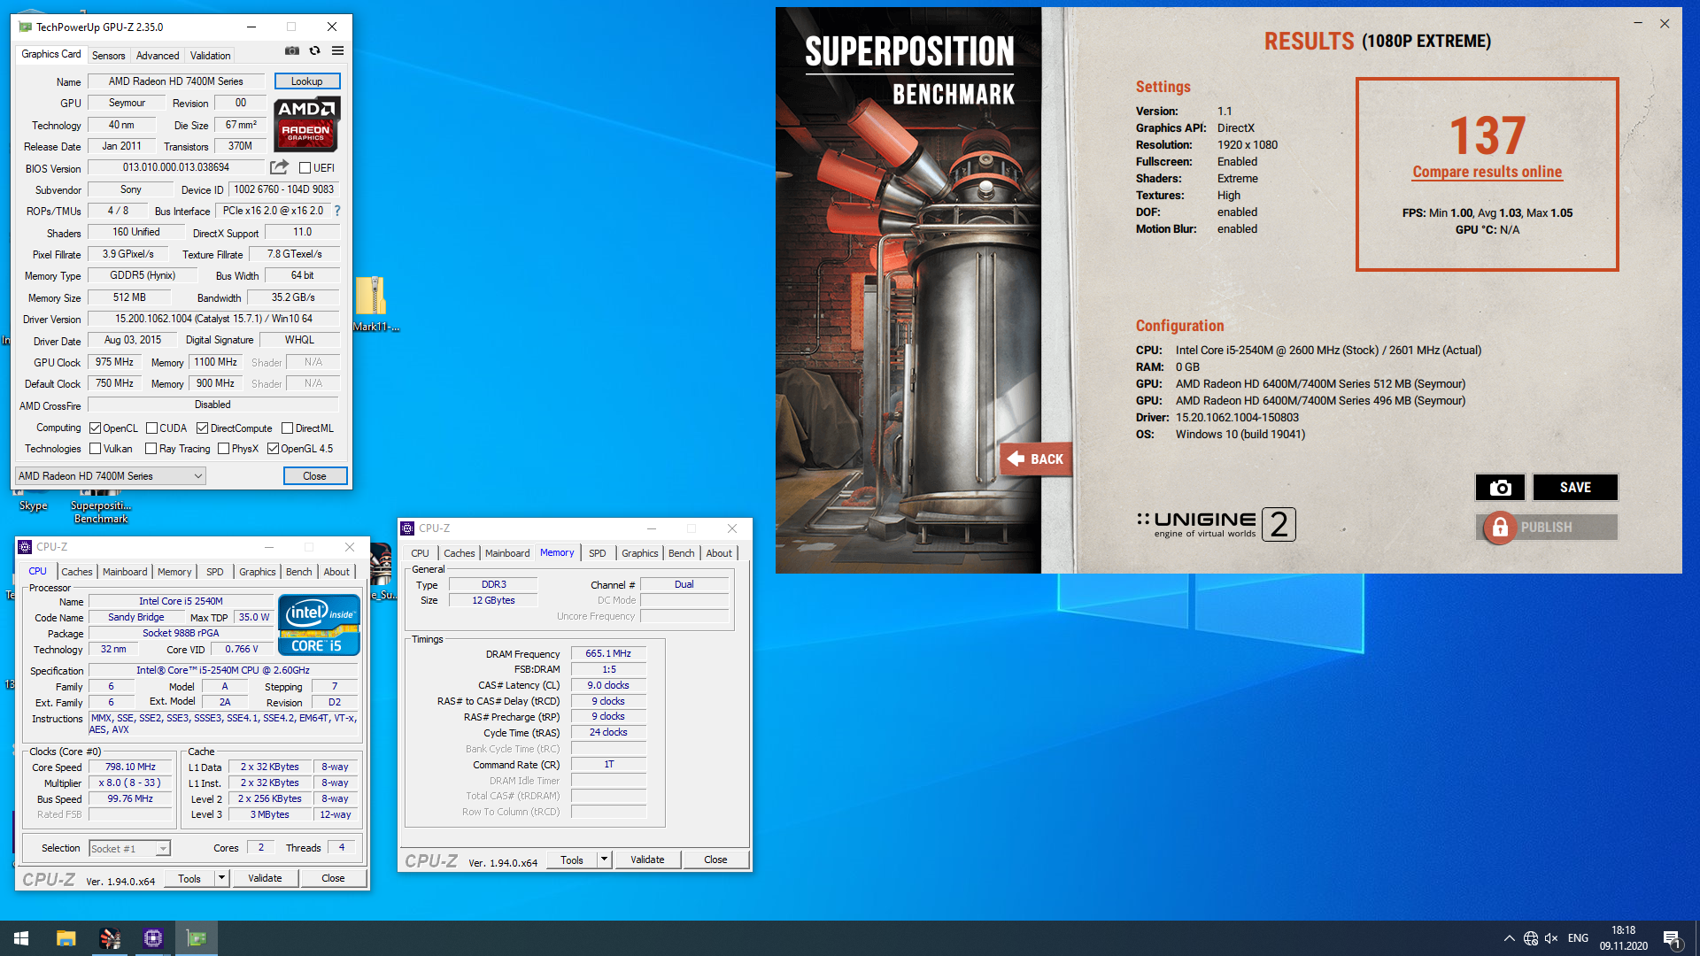Switch to the GPU-Z Sensors tab

(x=108, y=55)
